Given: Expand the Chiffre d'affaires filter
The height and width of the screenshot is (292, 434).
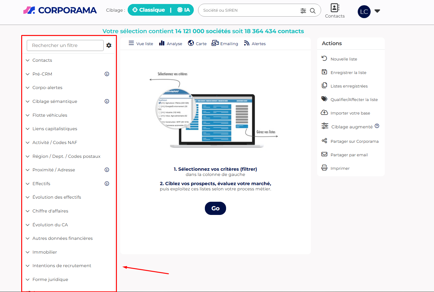Looking at the screenshot, I should click(50, 211).
